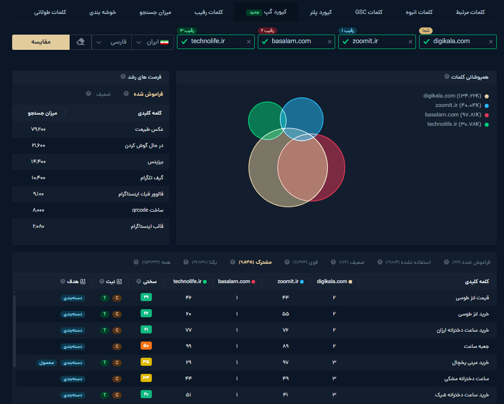This screenshot has height=404, width=504.
Task: Click help icon beside هدف column header
Action: 63,281
